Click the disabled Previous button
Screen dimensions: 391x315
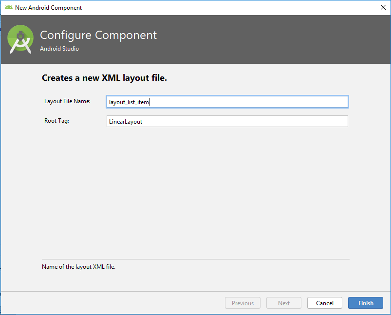coord(242,303)
